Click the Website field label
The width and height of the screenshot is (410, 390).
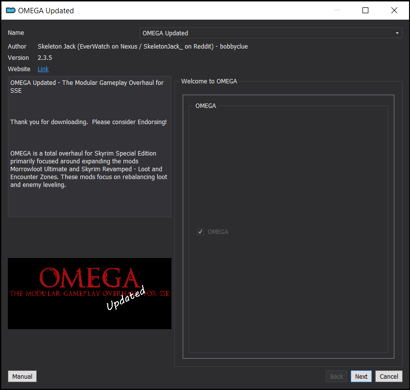pyautogui.click(x=19, y=69)
